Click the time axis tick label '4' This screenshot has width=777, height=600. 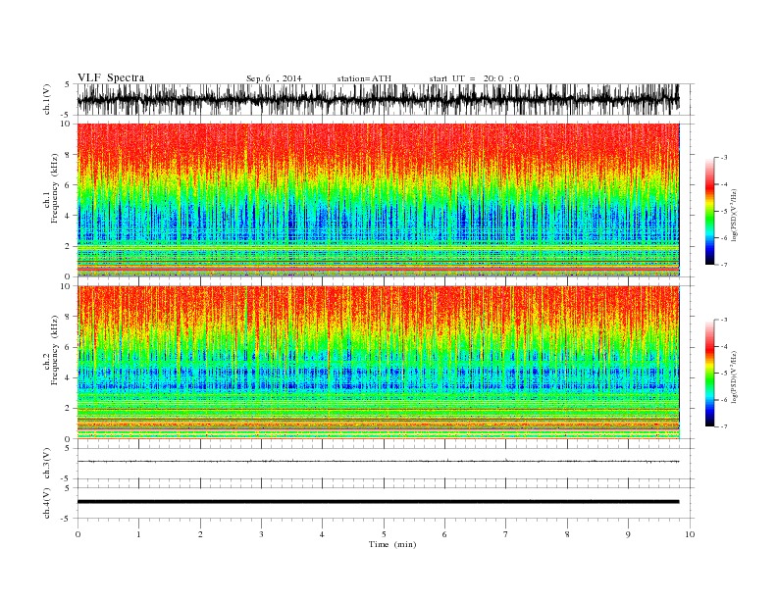coord(322,534)
